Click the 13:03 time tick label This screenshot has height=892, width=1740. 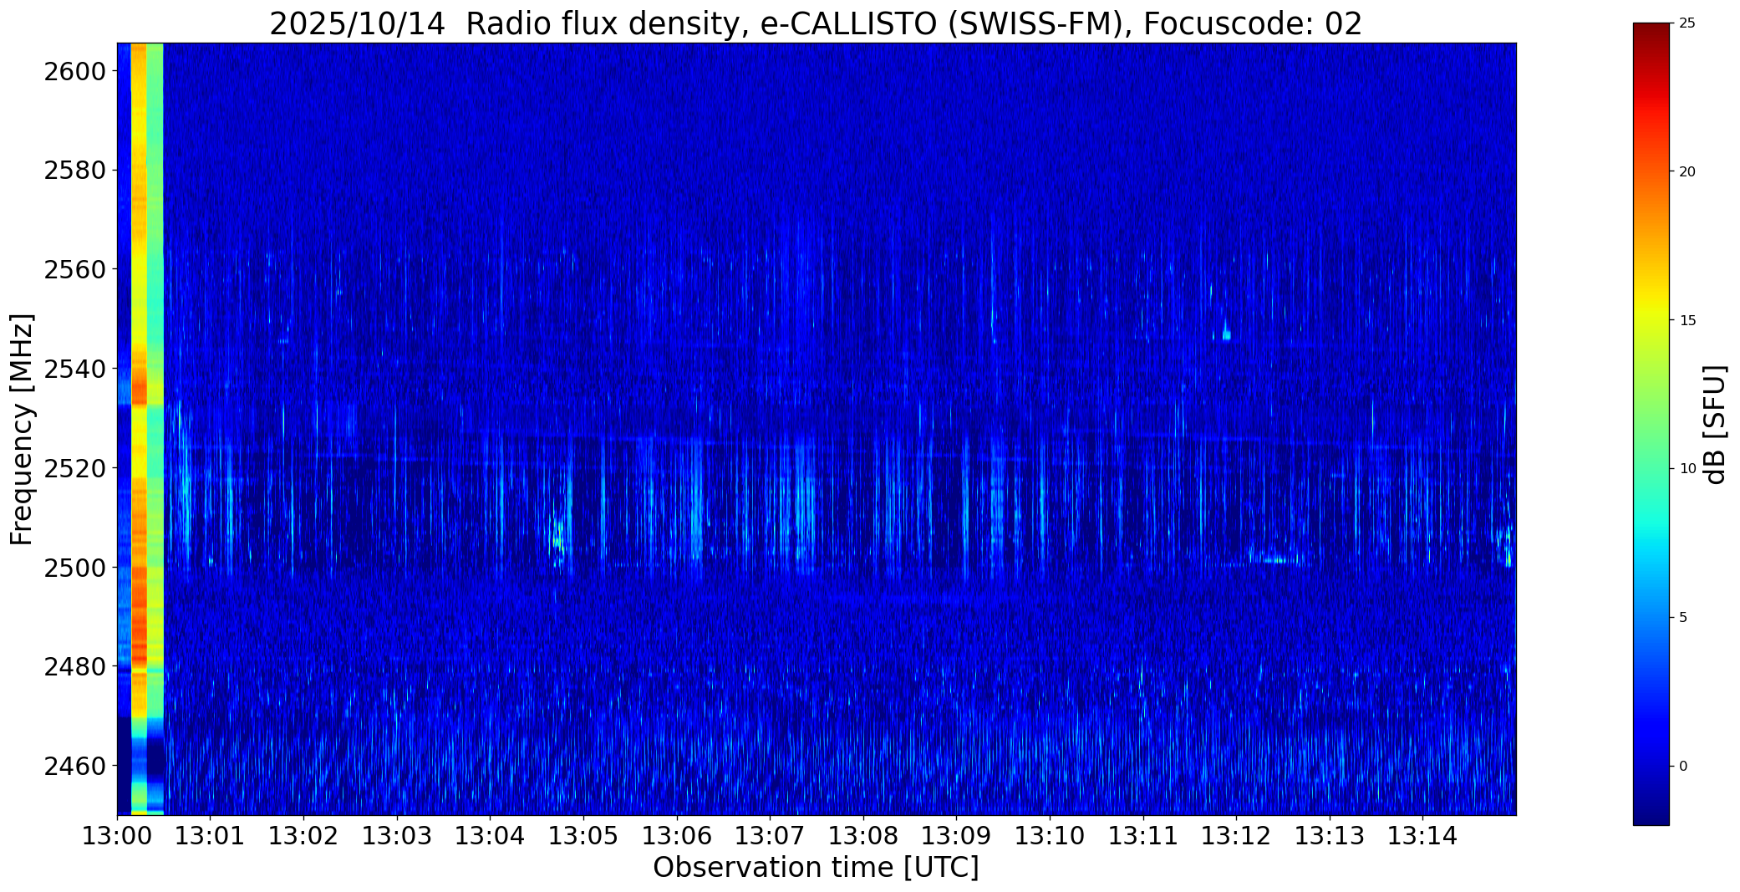tap(397, 836)
